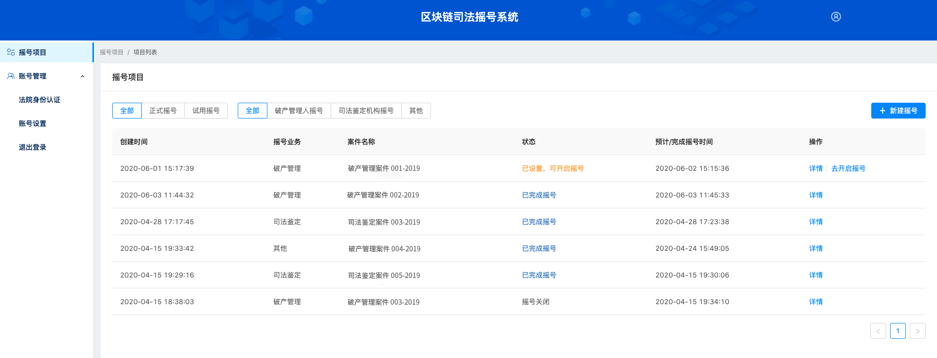The width and height of the screenshot is (937, 358).
Task: Click 摇号项目 breadcrumb link
Action: point(112,52)
